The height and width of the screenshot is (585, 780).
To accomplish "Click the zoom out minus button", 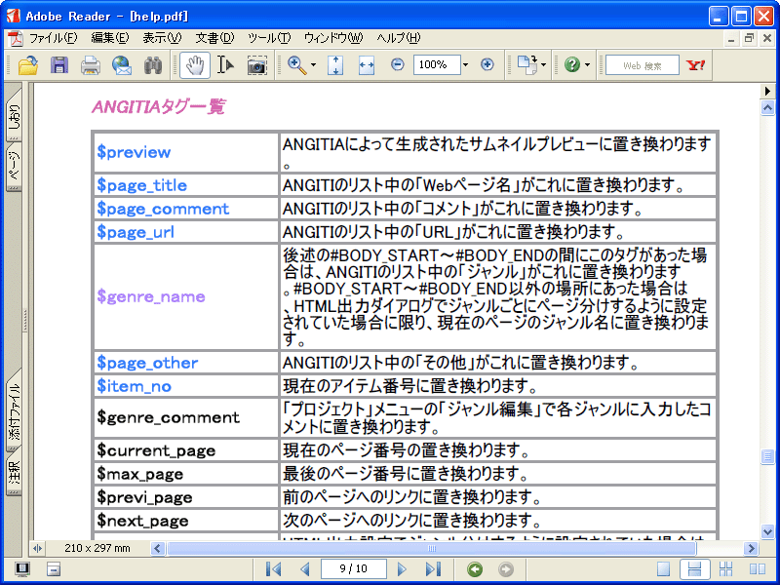I will (x=397, y=64).
